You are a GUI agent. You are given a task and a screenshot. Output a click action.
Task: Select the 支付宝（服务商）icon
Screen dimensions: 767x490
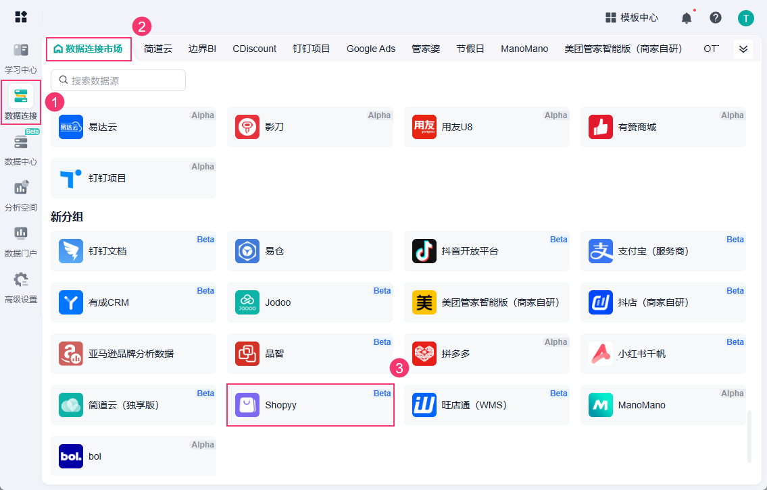[x=601, y=251]
